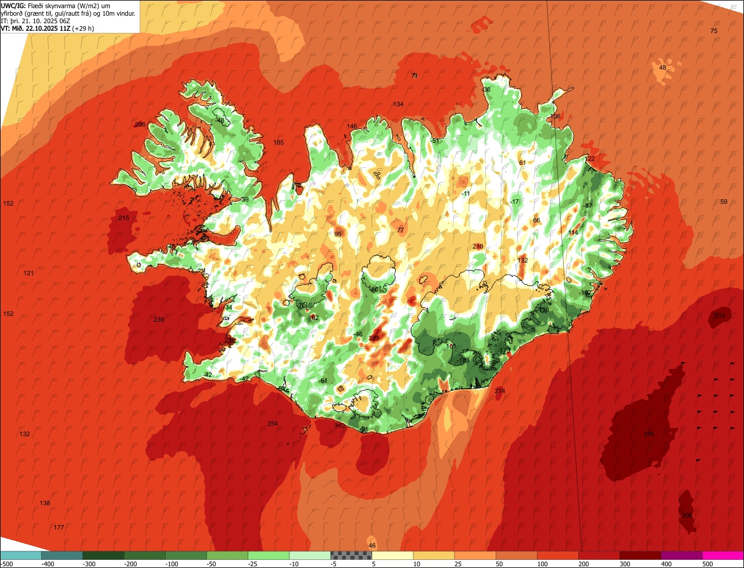Click the '59' value east of Iceland
744x568 pixels.
point(724,202)
